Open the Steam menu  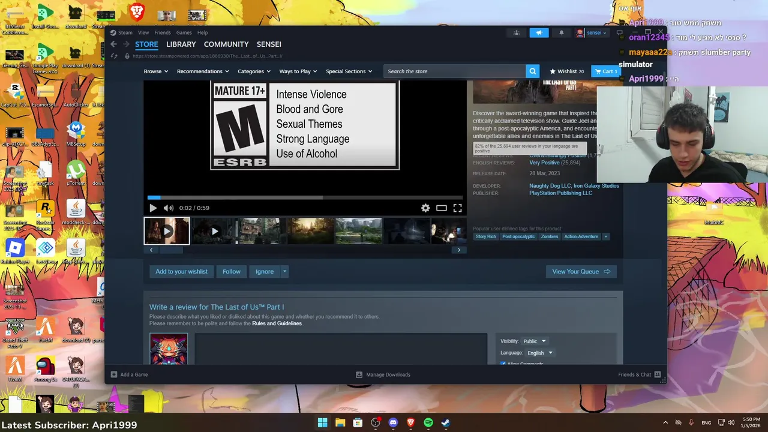[x=125, y=33]
